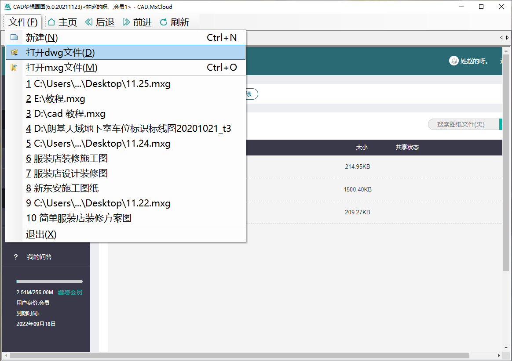Click the 大小 column header

362,148
